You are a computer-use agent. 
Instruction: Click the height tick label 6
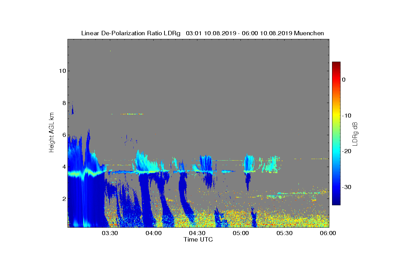(63, 135)
